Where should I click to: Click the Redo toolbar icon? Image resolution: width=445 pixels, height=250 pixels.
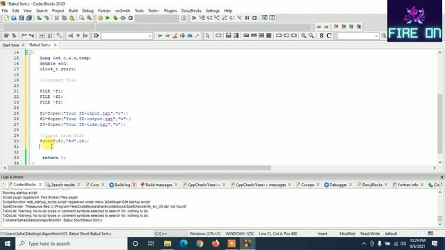tap(47, 18)
